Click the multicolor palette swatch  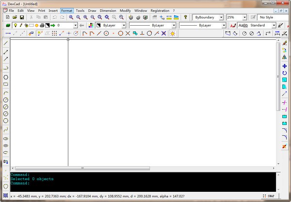[x=91, y=25]
